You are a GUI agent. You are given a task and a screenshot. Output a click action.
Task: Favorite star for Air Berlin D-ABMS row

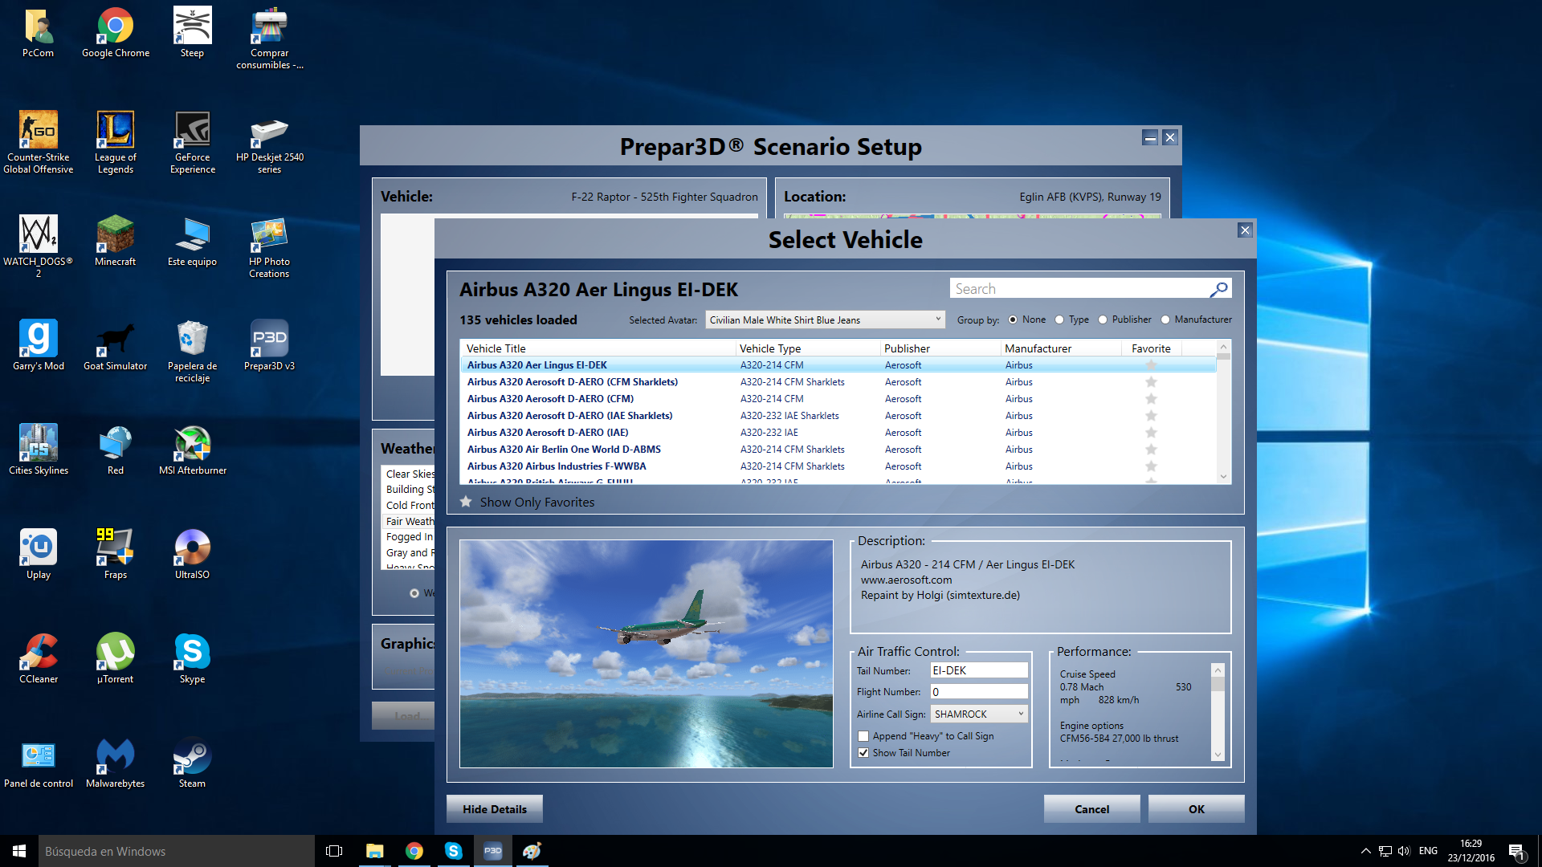coord(1151,450)
